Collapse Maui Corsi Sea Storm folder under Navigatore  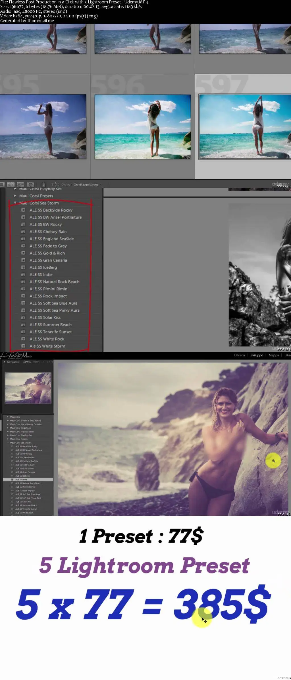[8, 443]
